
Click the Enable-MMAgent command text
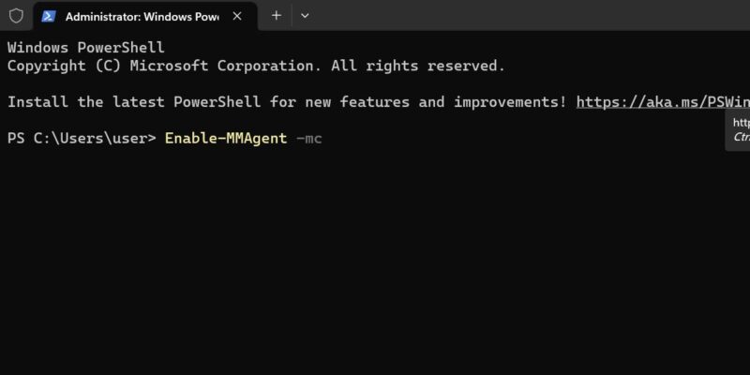[x=226, y=139]
